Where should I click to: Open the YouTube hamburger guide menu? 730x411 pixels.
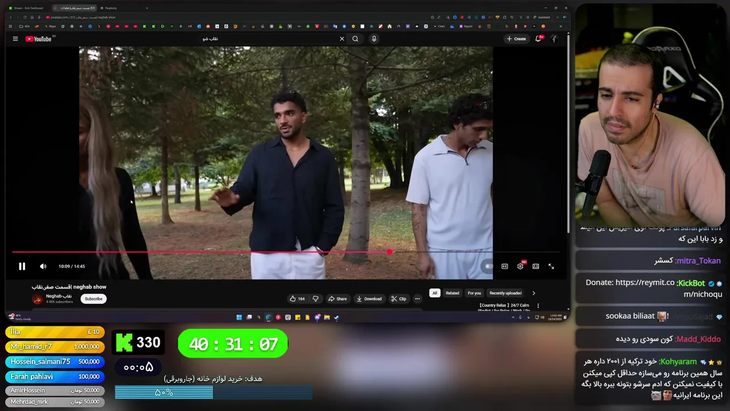pyautogui.click(x=15, y=39)
